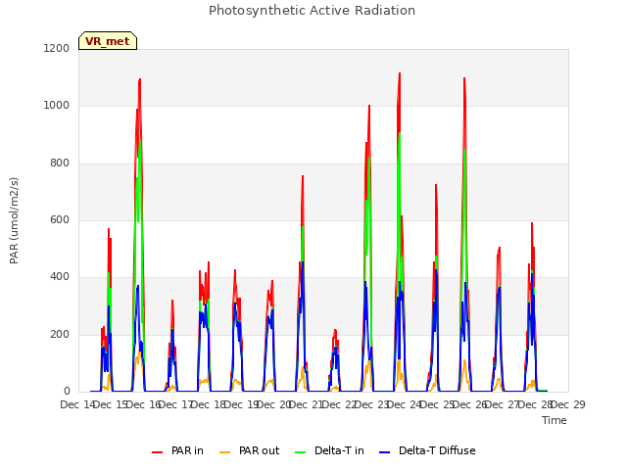The height and width of the screenshot is (470, 627).
Task: Click the Dec 15 red peak near 1100
Action: 139,79
